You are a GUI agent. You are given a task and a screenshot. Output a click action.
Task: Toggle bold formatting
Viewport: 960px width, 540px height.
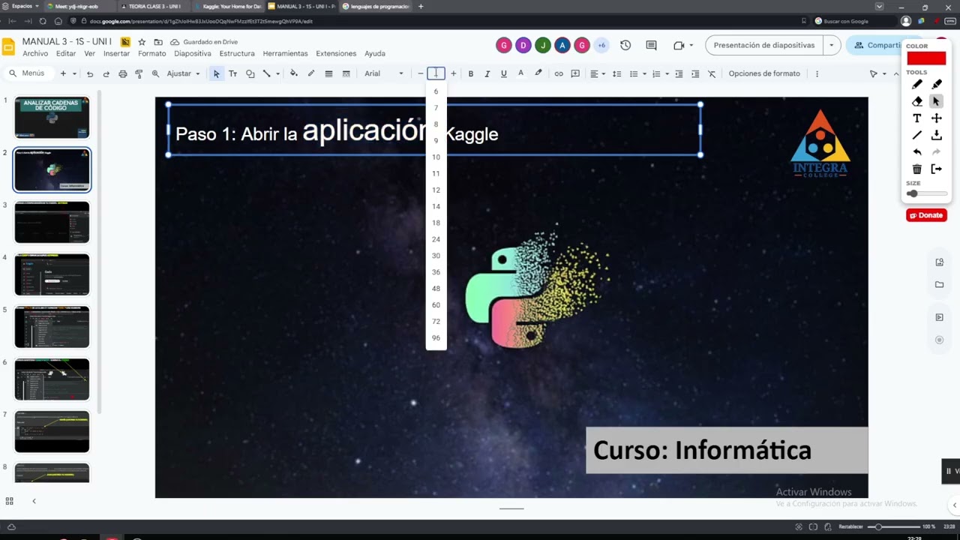[470, 73]
